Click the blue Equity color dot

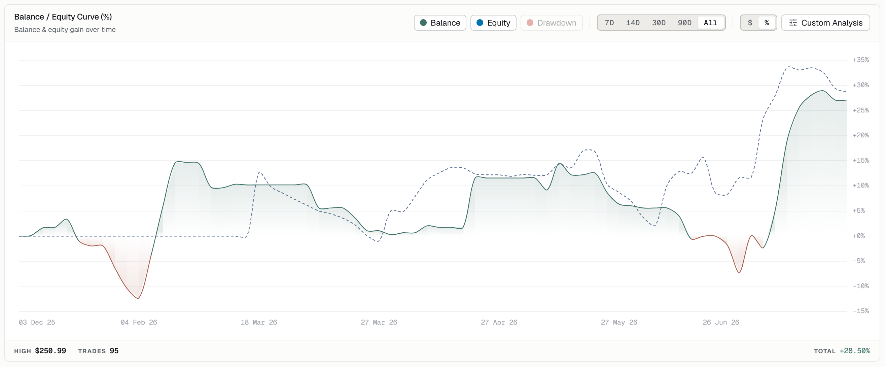pos(480,23)
